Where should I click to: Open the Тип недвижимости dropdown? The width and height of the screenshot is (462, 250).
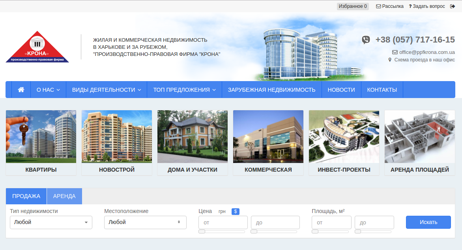(x=51, y=222)
